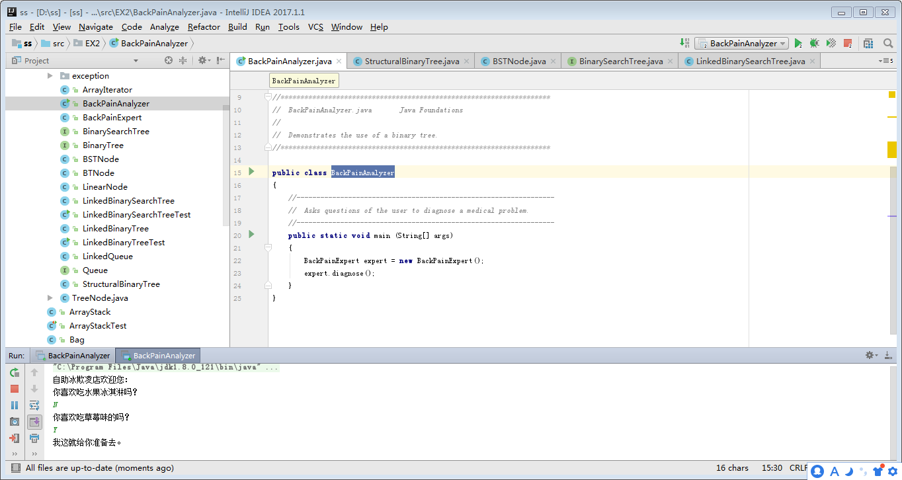Stop the process using the toolbar's red square

(x=848, y=43)
